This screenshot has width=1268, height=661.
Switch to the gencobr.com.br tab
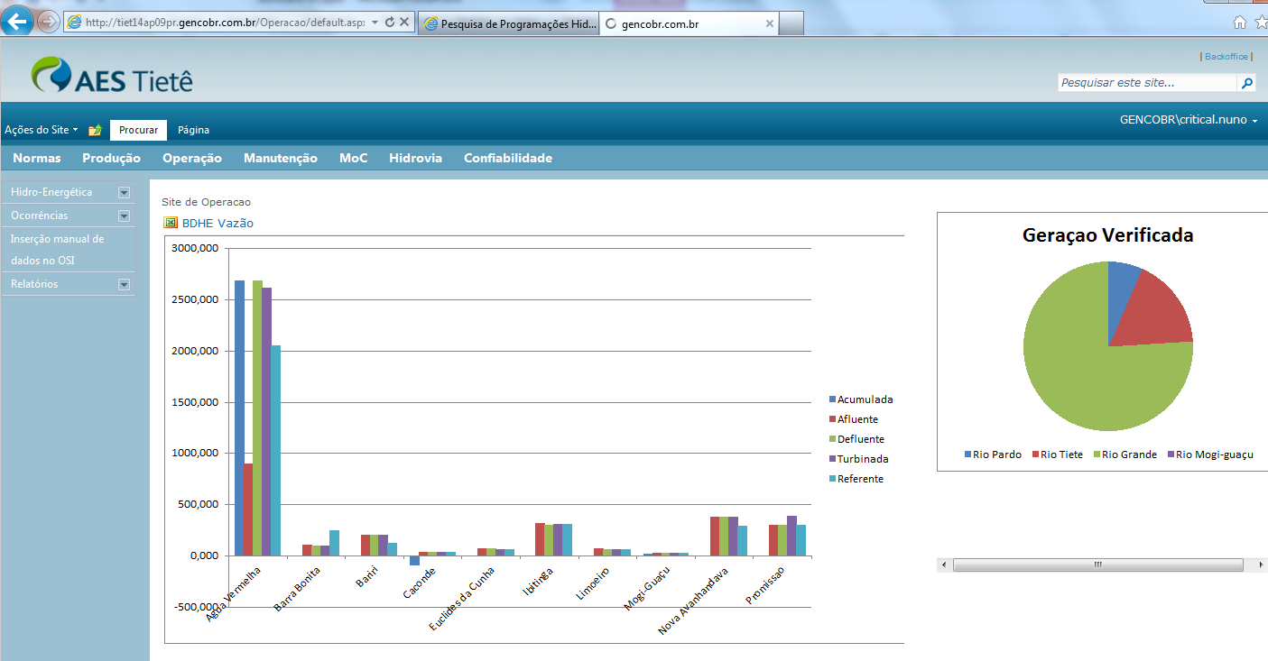click(x=689, y=24)
